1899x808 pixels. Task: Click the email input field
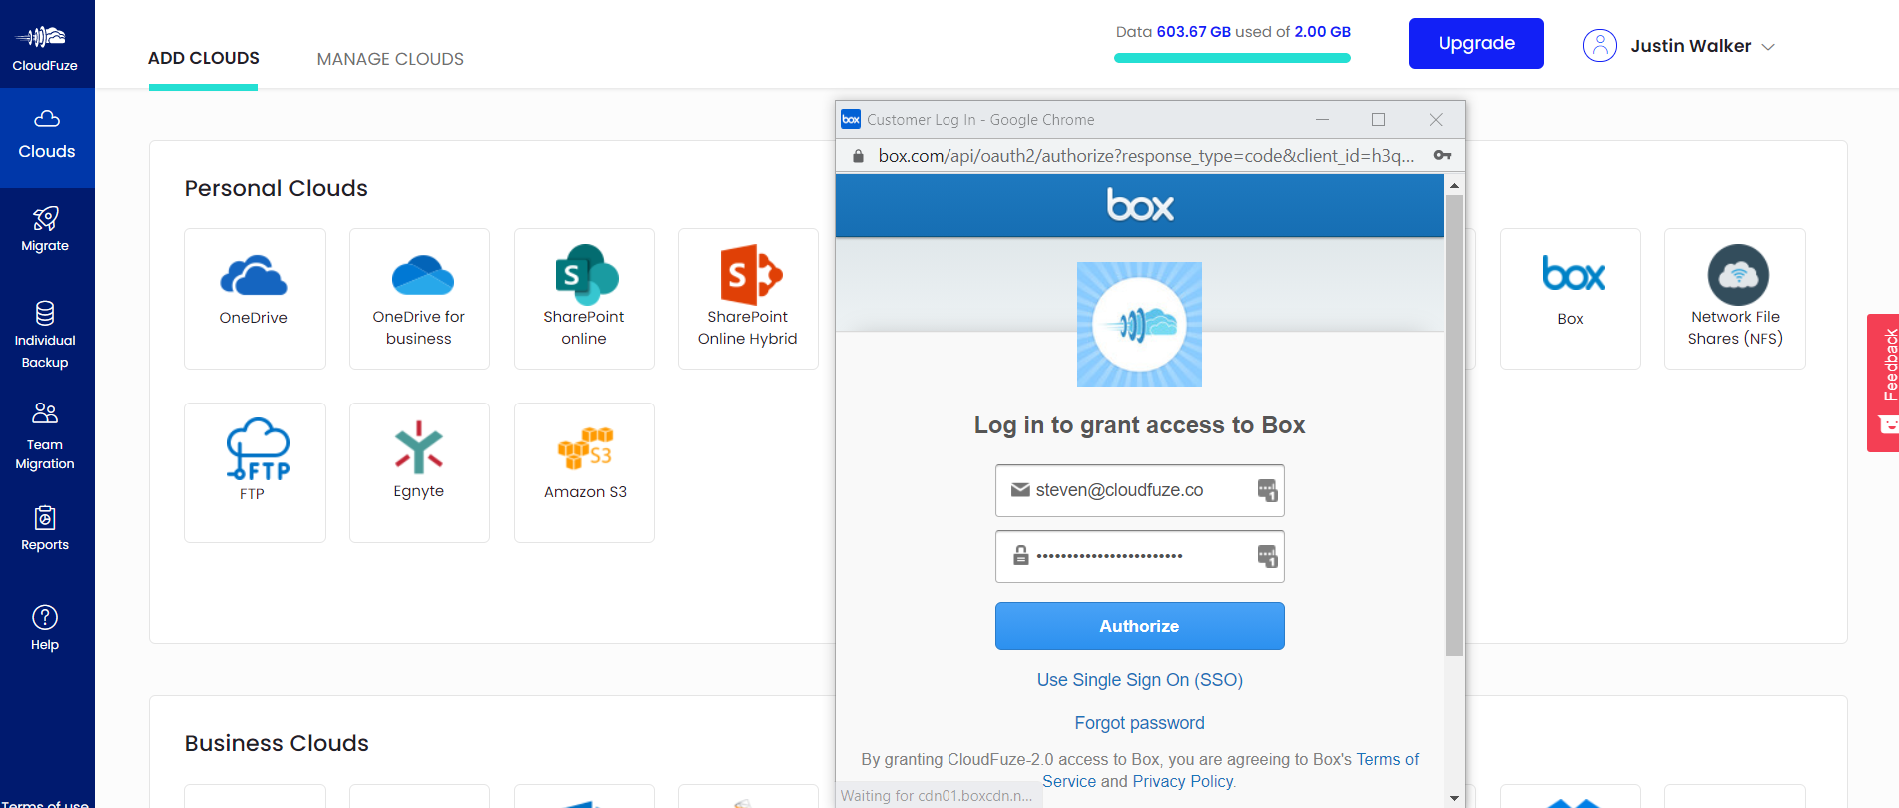click(1139, 490)
